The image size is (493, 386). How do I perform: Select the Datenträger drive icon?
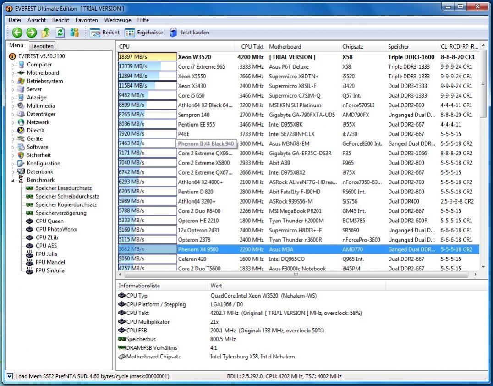coord(22,114)
